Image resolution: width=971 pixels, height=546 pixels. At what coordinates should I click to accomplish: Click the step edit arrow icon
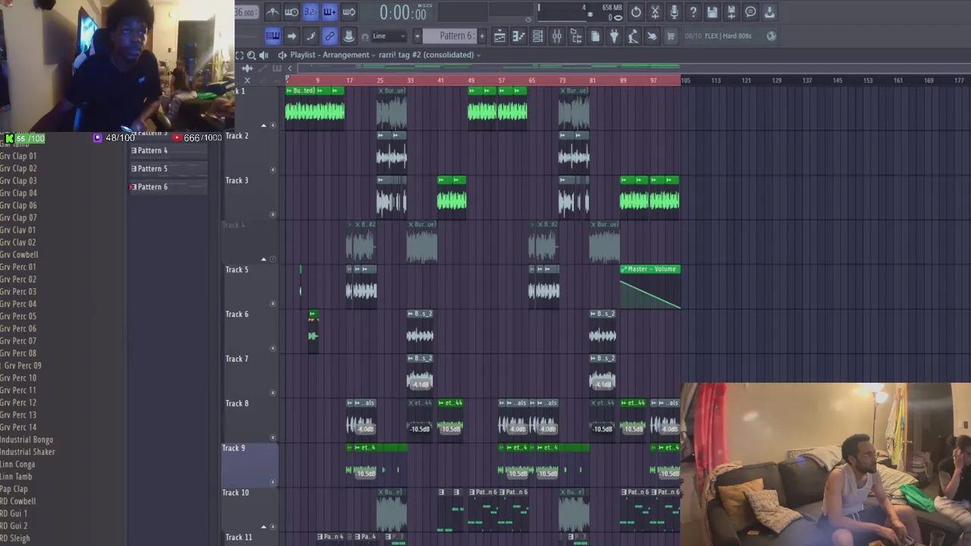point(291,36)
